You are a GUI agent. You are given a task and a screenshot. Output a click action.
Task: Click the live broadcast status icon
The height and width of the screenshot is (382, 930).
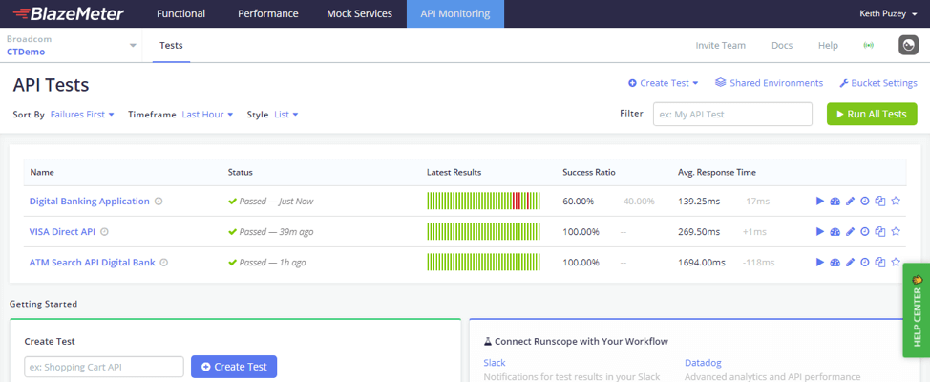pos(869,46)
